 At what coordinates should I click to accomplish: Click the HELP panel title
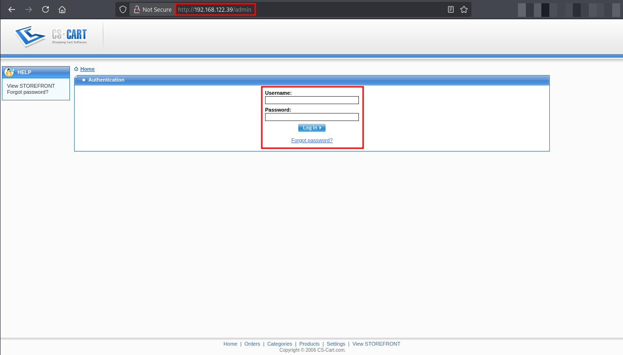click(x=24, y=72)
